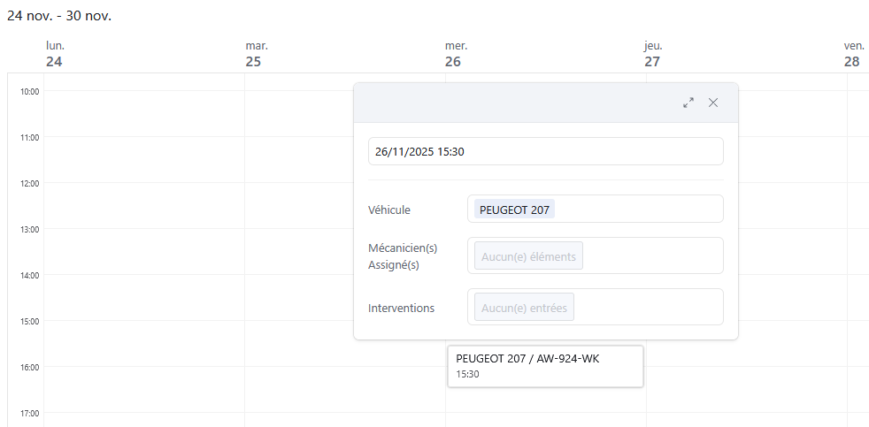Select the mar. 25 day header
The width and height of the screenshot is (869, 427).
255,55
